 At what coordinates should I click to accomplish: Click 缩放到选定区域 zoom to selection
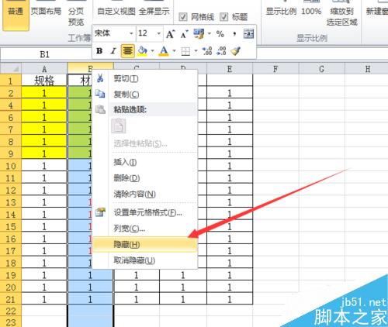point(342,16)
